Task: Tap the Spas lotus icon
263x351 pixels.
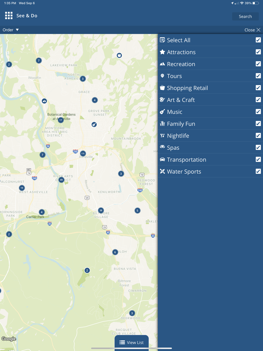Action: coord(163,147)
